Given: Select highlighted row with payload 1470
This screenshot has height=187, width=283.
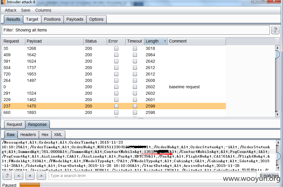Looking at the screenshot, I should [x=114, y=106].
